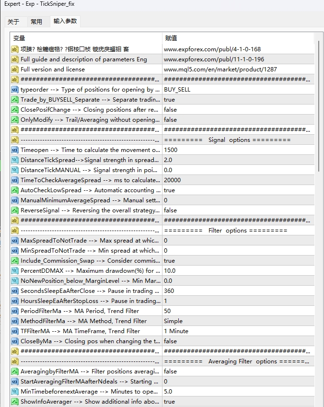
Task: Click the integer icon beside ManualMinimumAverageSpread
Action: (x=15, y=200)
